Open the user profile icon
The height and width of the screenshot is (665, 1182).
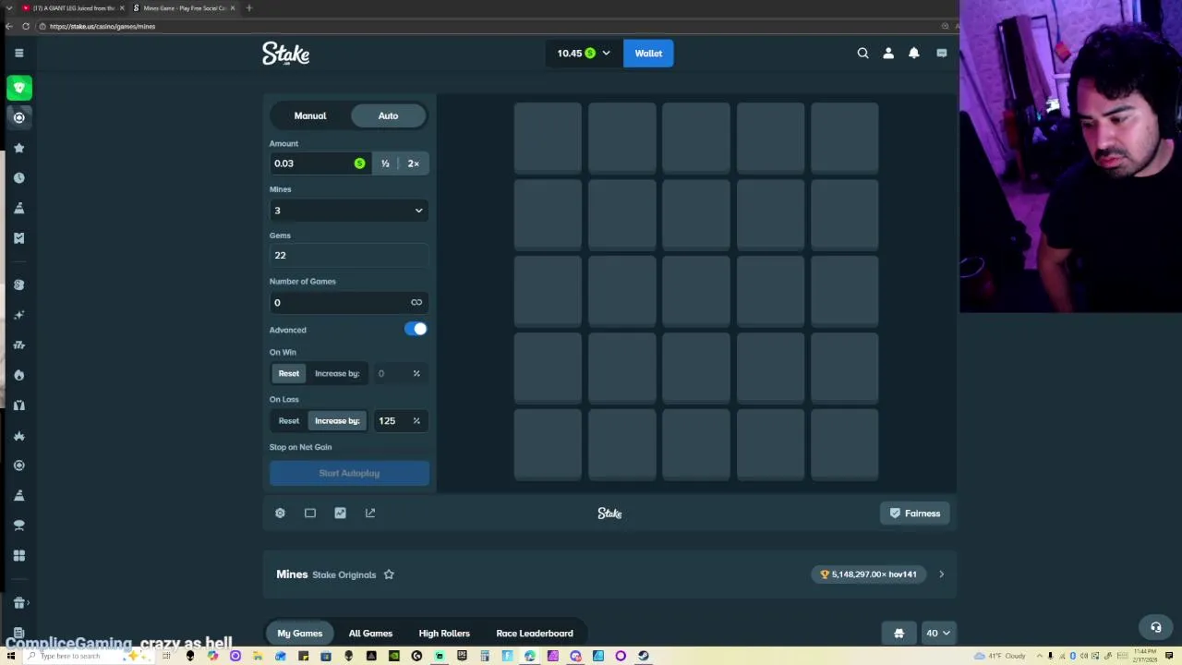[888, 54]
